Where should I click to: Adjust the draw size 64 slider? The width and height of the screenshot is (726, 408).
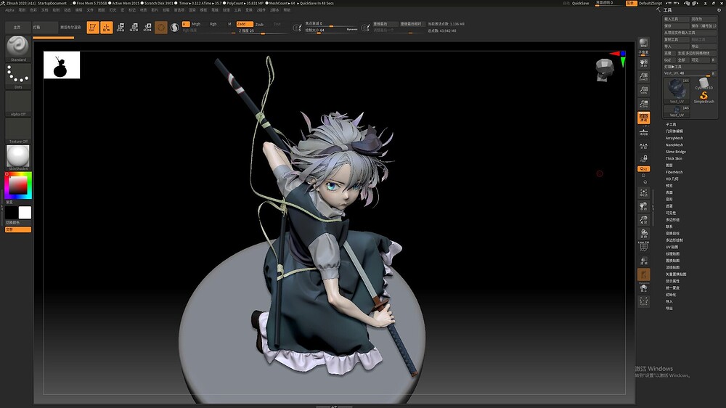[x=331, y=30]
